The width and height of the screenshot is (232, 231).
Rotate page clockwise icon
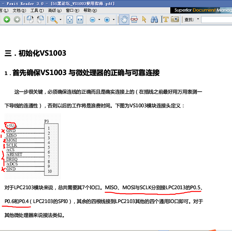[30, 19]
